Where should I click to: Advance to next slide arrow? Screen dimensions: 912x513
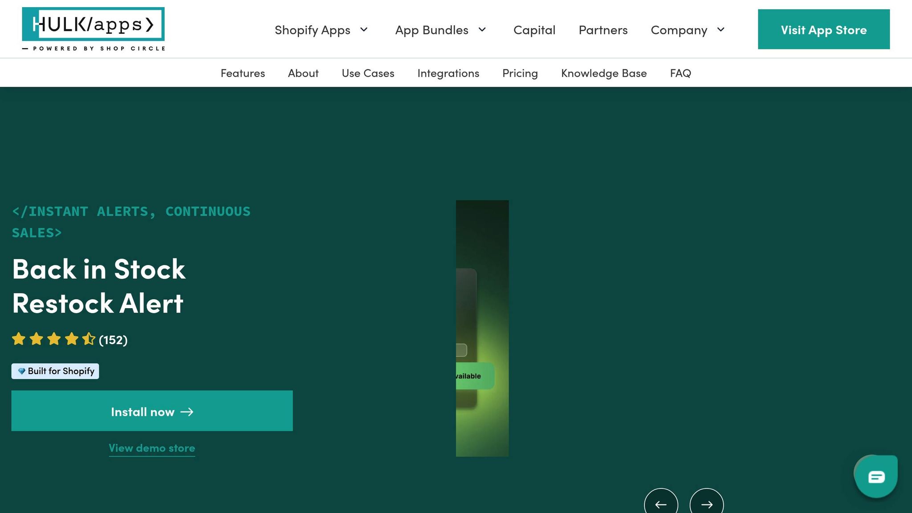706,504
